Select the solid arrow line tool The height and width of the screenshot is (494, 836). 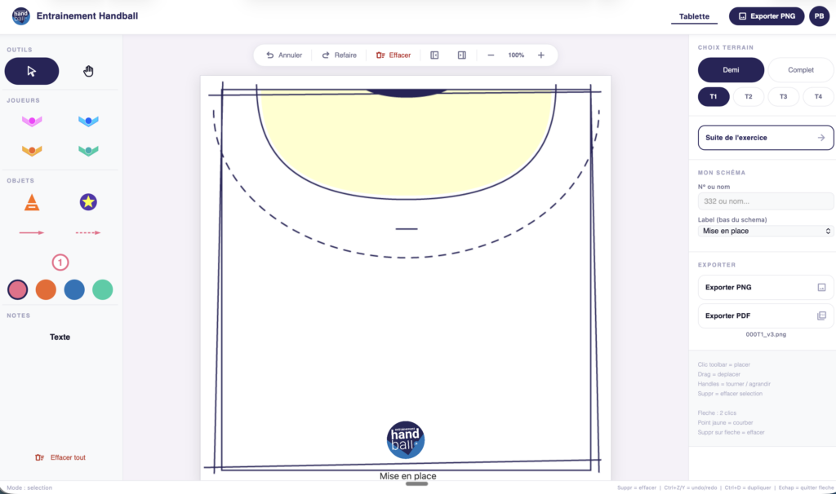32,232
